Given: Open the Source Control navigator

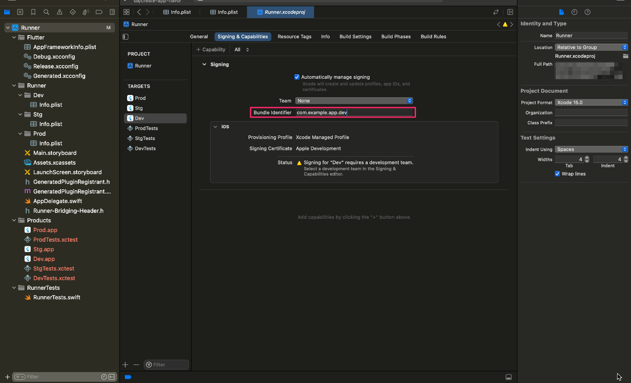Looking at the screenshot, I should coord(20,12).
